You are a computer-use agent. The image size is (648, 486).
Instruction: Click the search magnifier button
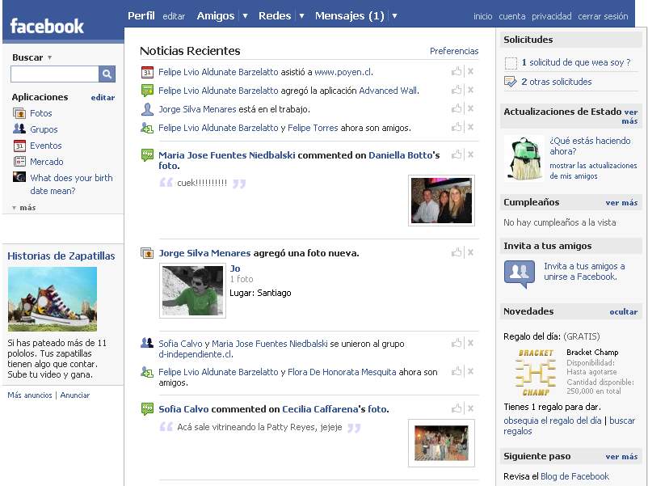coord(107,74)
